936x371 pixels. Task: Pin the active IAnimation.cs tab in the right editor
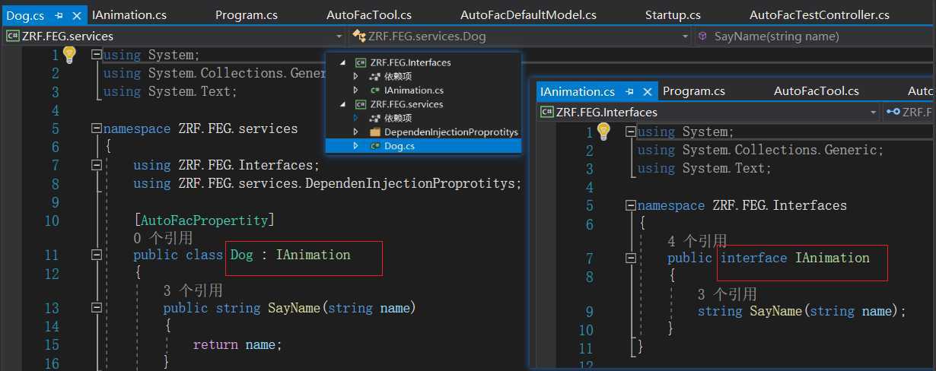coord(629,91)
